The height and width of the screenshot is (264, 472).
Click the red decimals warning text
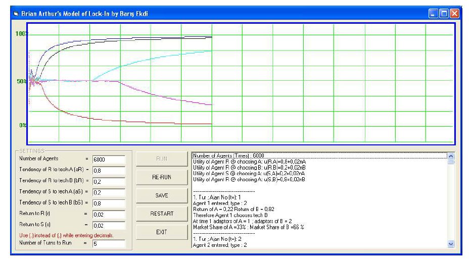tap(67, 235)
